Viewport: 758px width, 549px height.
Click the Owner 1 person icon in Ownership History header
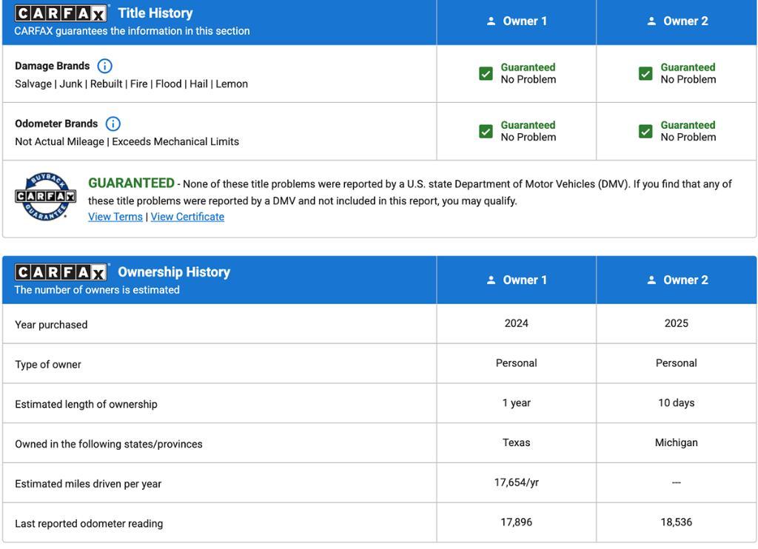pos(492,280)
